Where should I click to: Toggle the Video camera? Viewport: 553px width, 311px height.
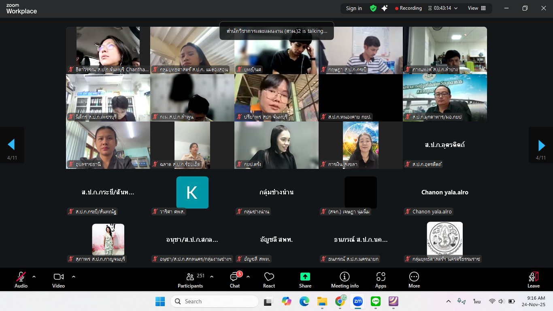[58, 280]
